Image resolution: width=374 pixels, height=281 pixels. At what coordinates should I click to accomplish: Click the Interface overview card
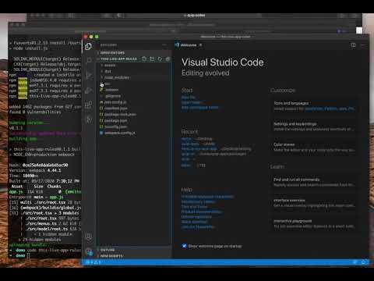point(314,203)
